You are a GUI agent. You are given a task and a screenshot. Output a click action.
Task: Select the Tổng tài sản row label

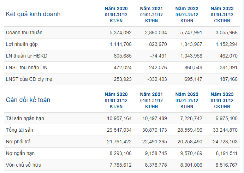coord(19,130)
